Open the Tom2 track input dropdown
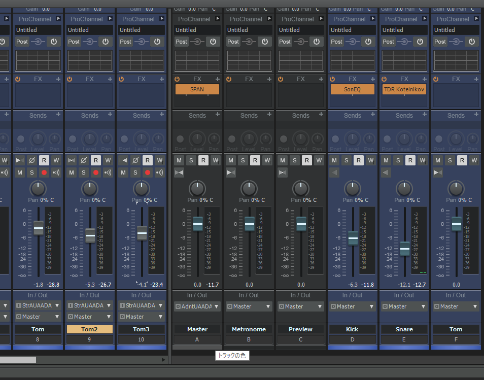Viewport: 484px width, 380px height. [x=89, y=305]
